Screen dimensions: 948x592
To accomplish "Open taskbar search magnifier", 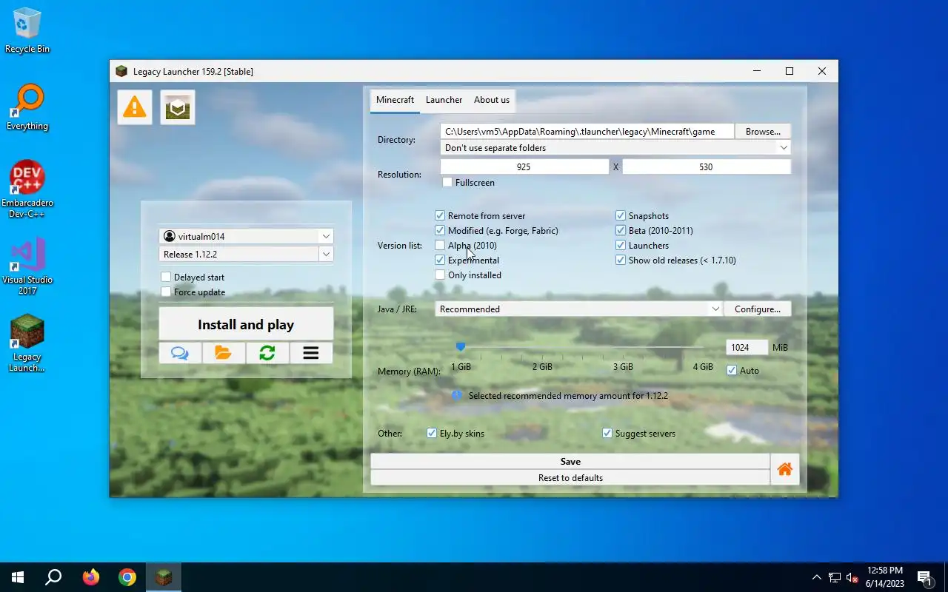I will point(53,577).
